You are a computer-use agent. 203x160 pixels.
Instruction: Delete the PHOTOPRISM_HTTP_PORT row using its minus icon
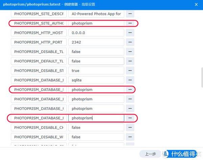click(130, 42)
